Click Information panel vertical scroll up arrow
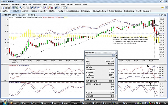Screen dimensions: 168x105 (x=116, y=57)
